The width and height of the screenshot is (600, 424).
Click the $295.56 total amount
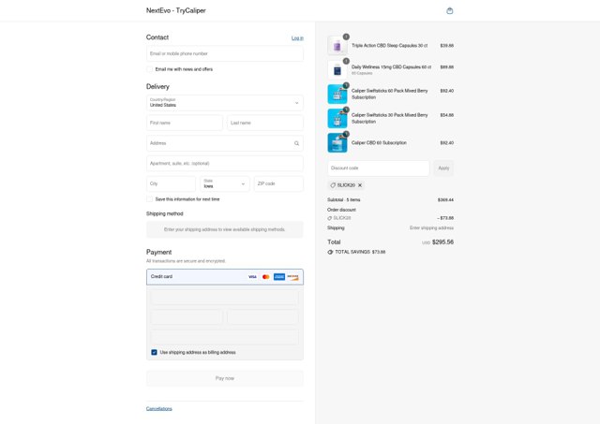[442, 242]
